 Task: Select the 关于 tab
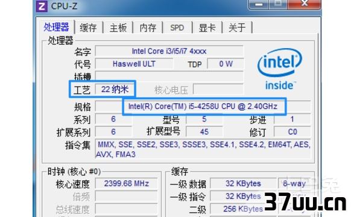[x=237, y=28]
